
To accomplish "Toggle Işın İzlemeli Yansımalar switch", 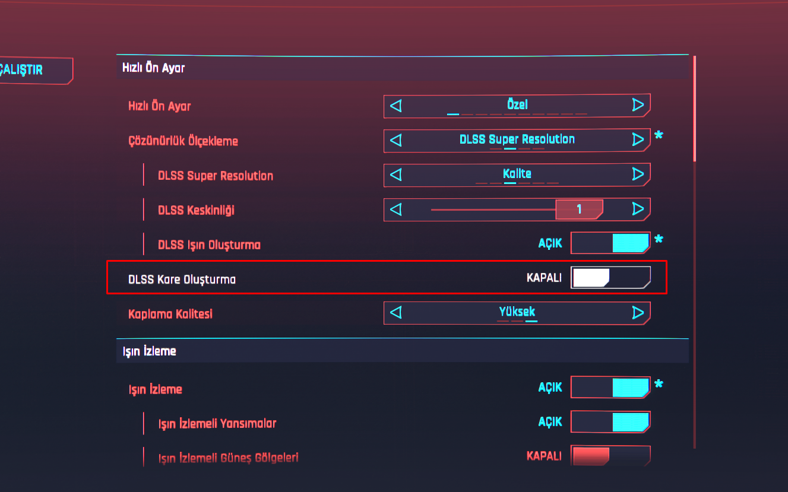I will pyautogui.click(x=610, y=422).
